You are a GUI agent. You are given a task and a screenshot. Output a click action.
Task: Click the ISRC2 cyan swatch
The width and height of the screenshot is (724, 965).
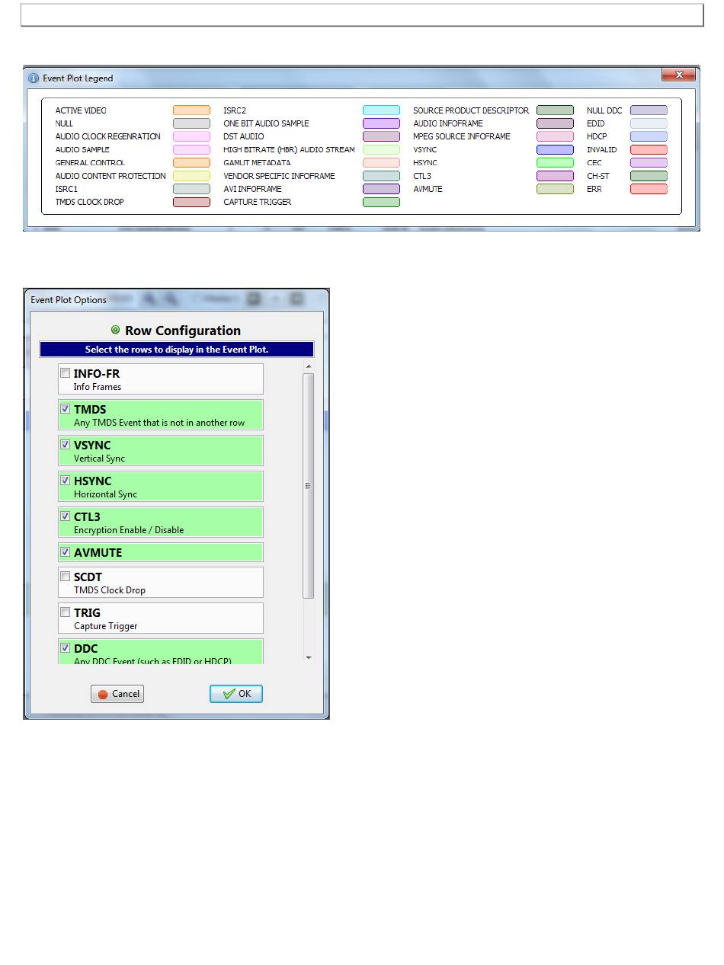(381, 110)
